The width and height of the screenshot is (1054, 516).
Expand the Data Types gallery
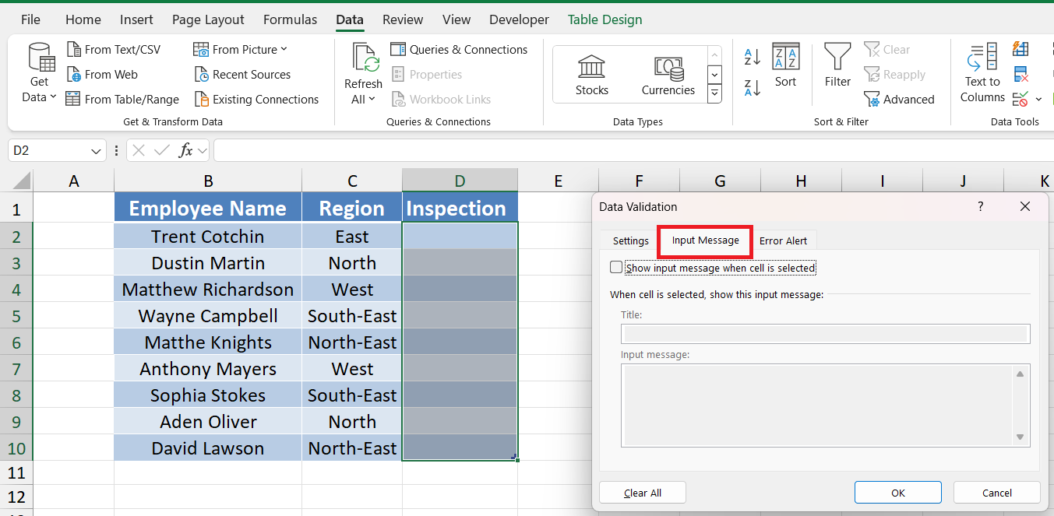[714, 93]
